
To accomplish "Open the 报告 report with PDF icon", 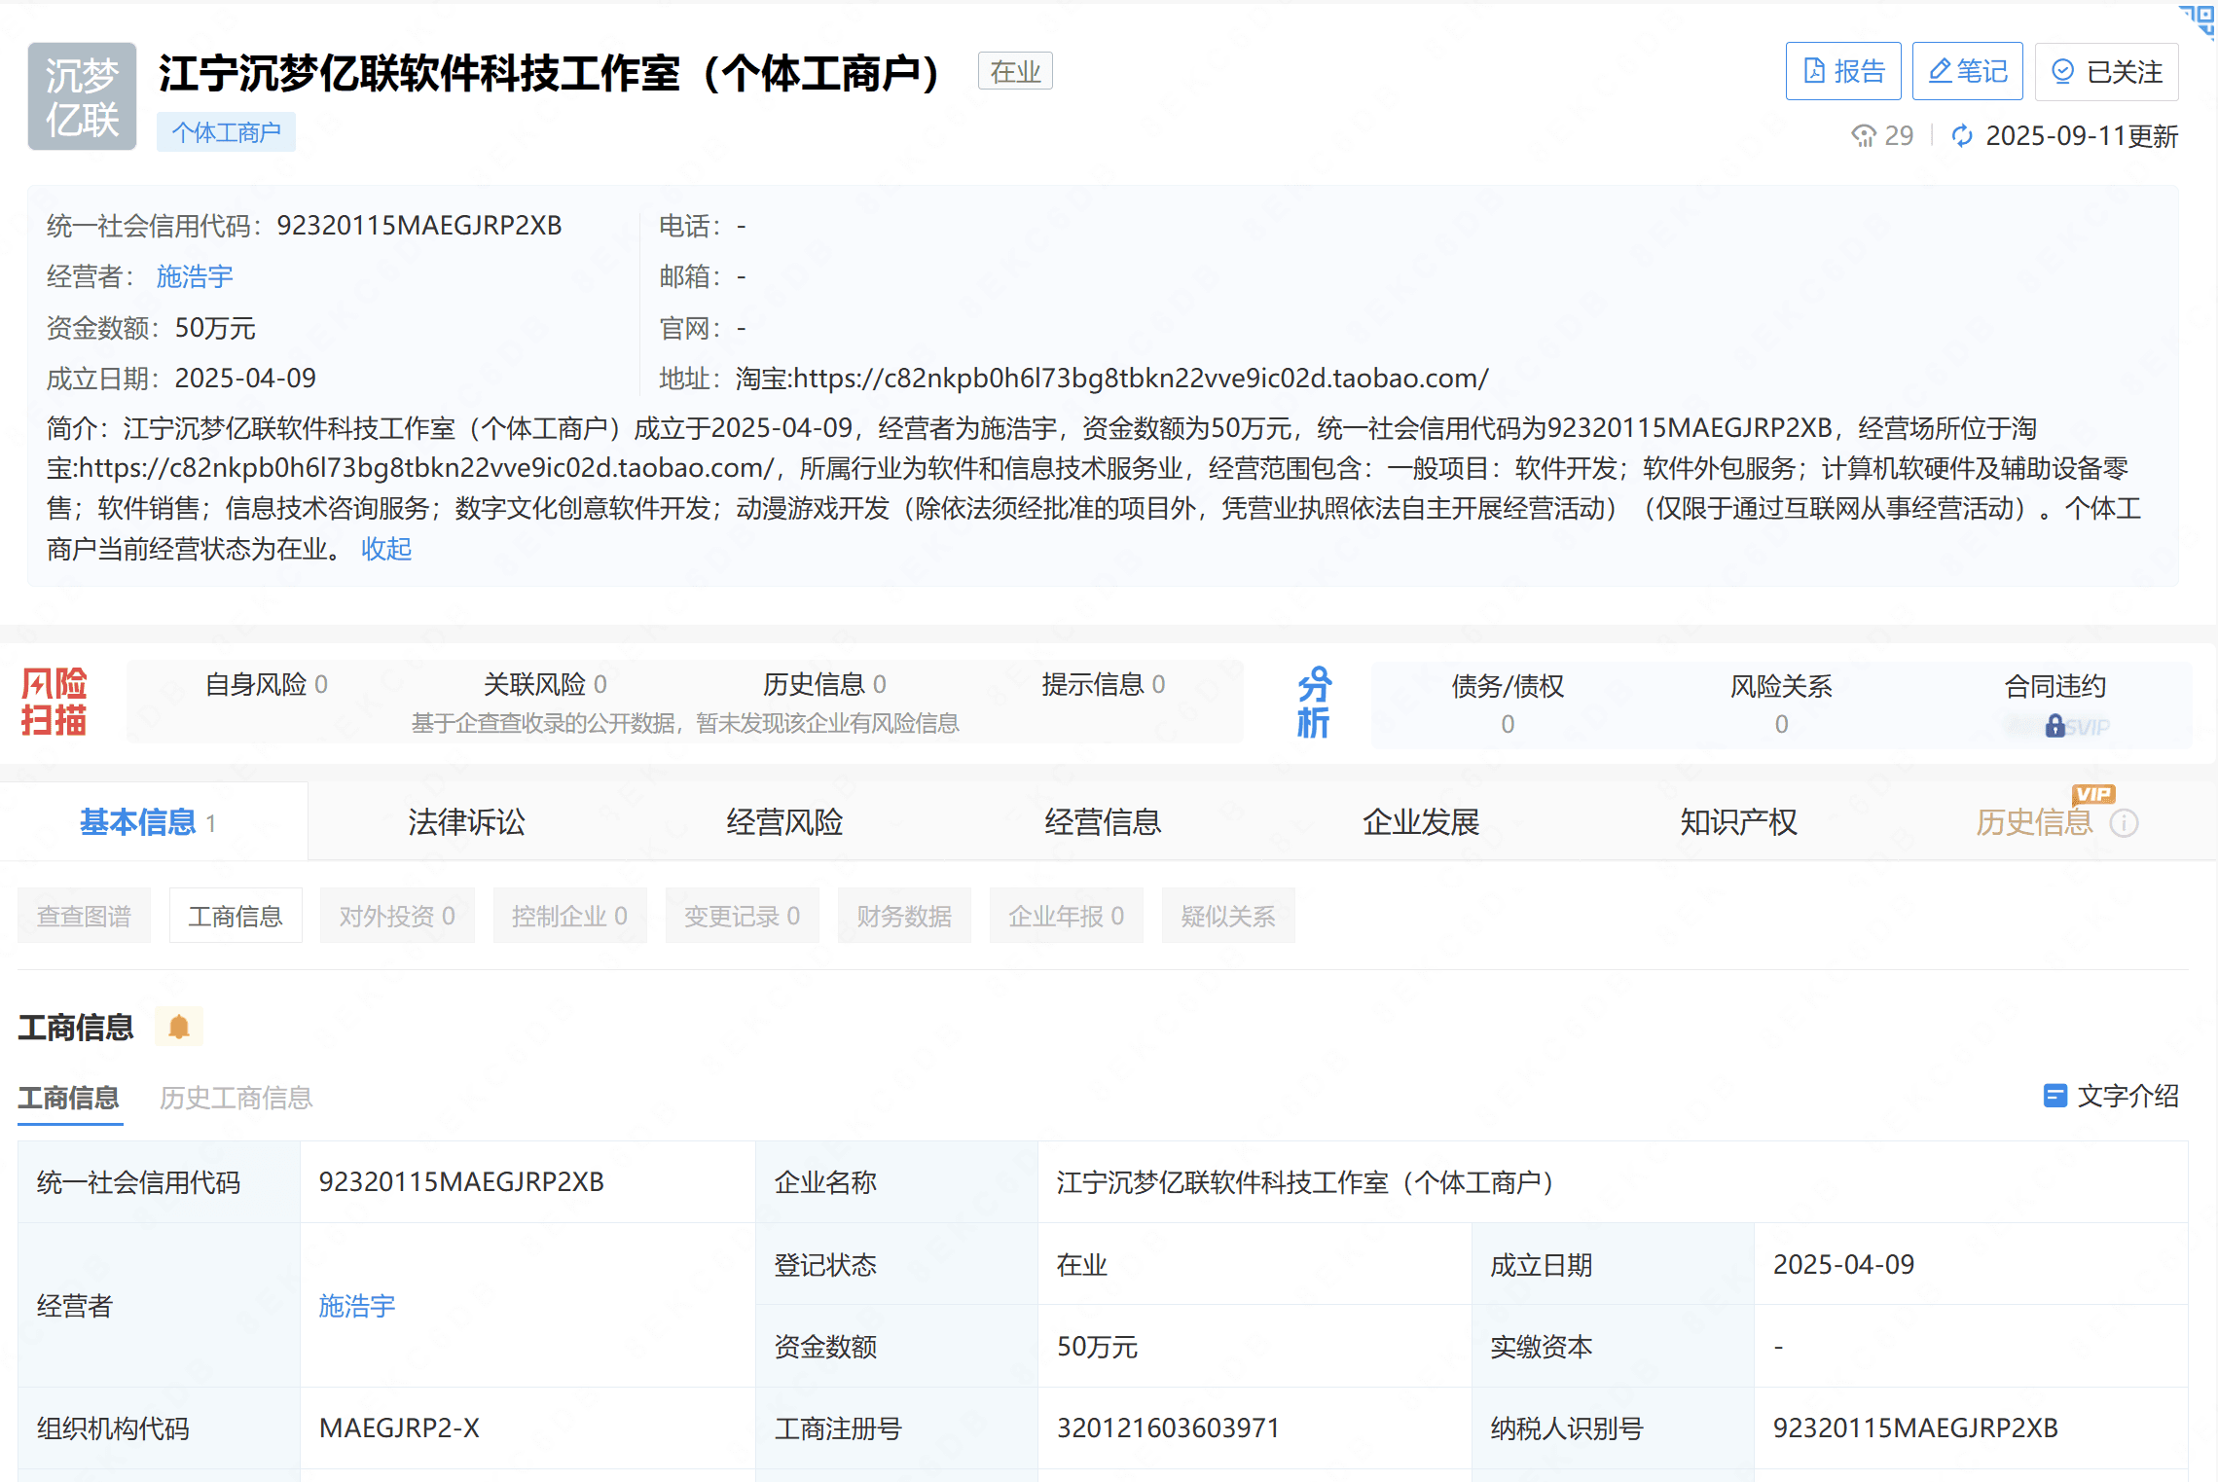I will click(1842, 70).
